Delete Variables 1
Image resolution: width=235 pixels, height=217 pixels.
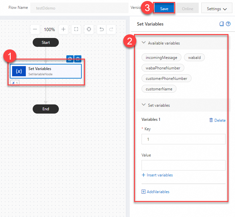coord(217,120)
